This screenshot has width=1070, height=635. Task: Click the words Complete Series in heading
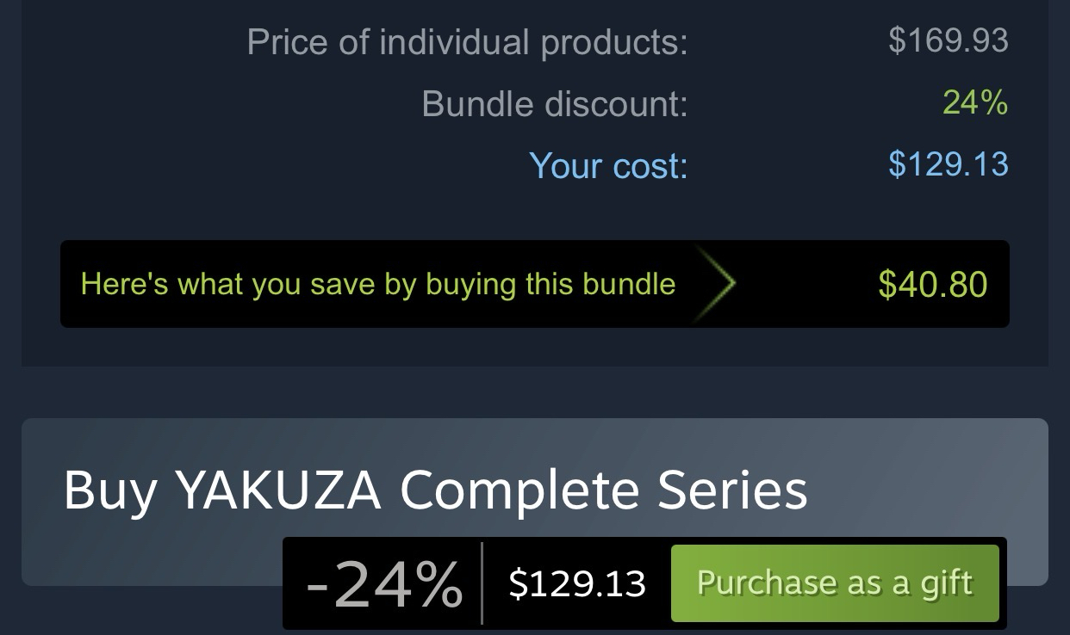coord(603,490)
